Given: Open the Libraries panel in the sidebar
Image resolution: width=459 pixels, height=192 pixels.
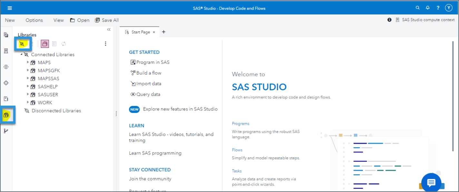Looking at the screenshot, I should [6, 115].
